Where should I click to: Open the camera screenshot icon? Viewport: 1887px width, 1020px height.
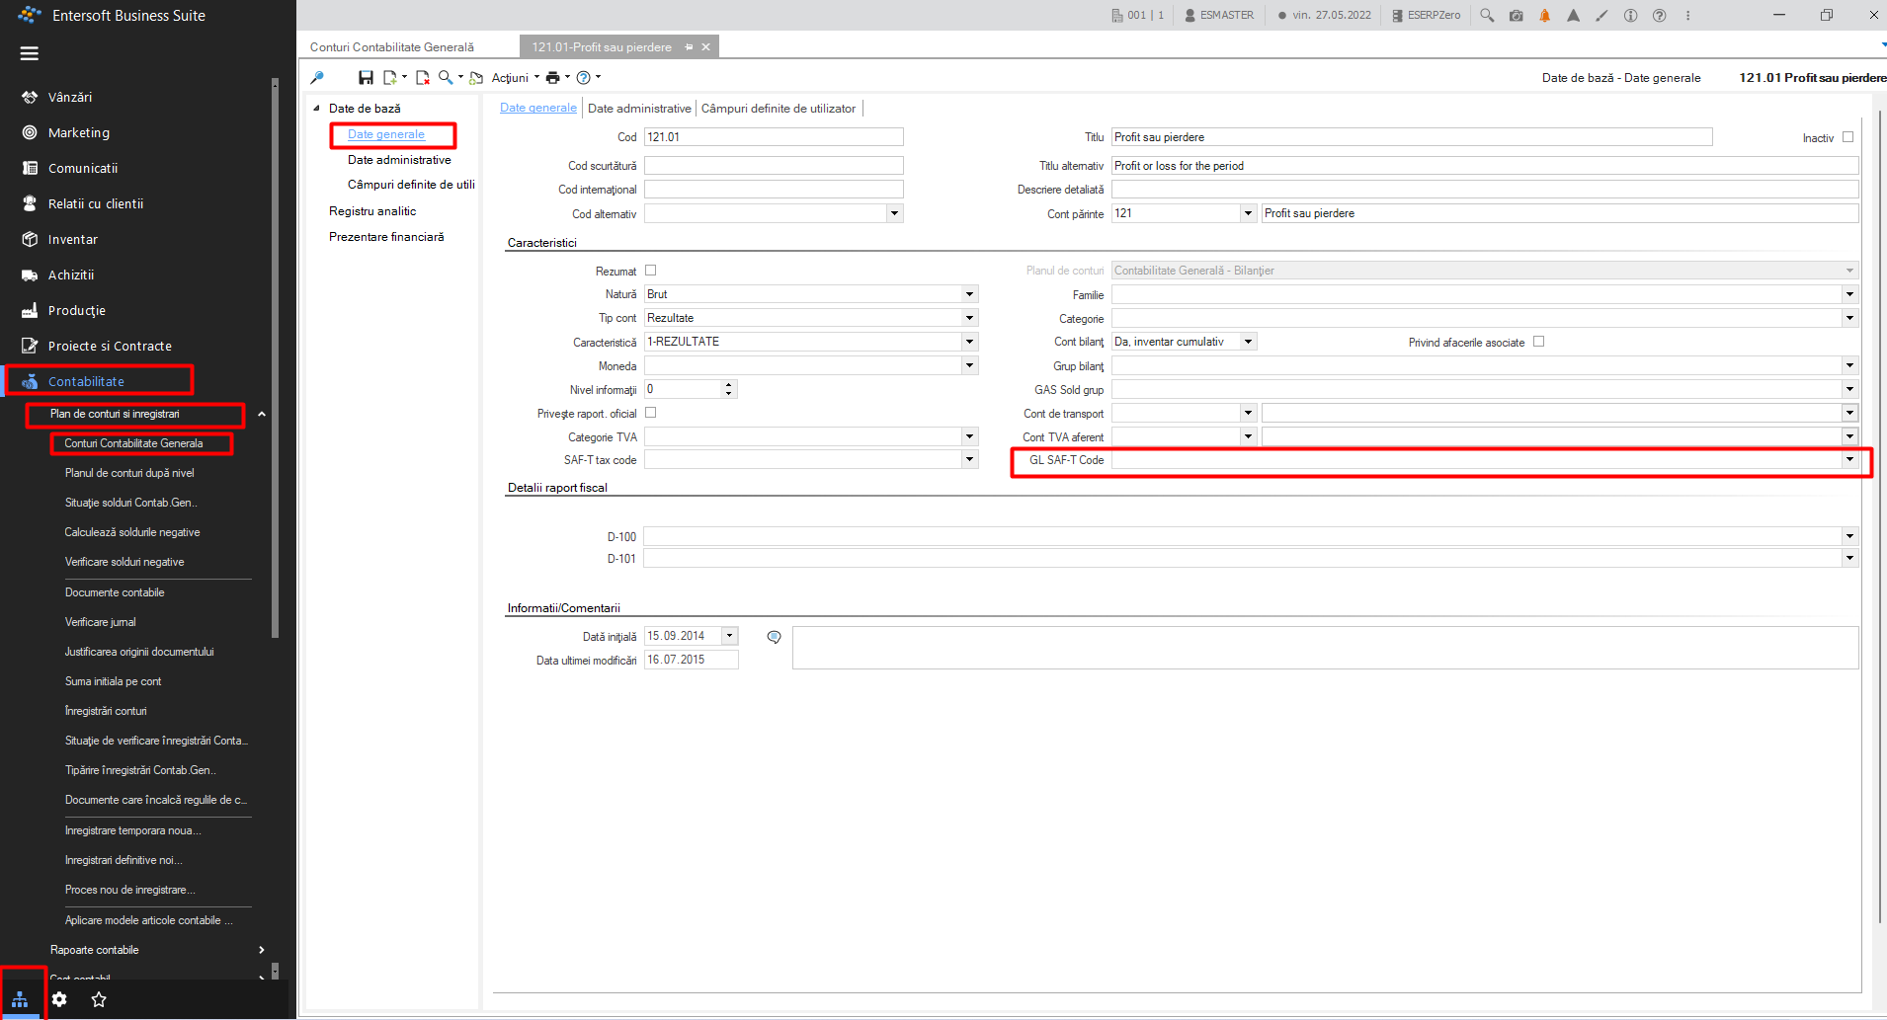click(x=1516, y=16)
